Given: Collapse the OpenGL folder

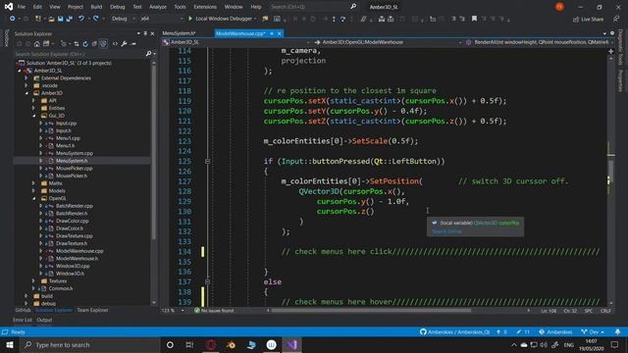Looking at the screenshot, I should click(x=34, y=198).
